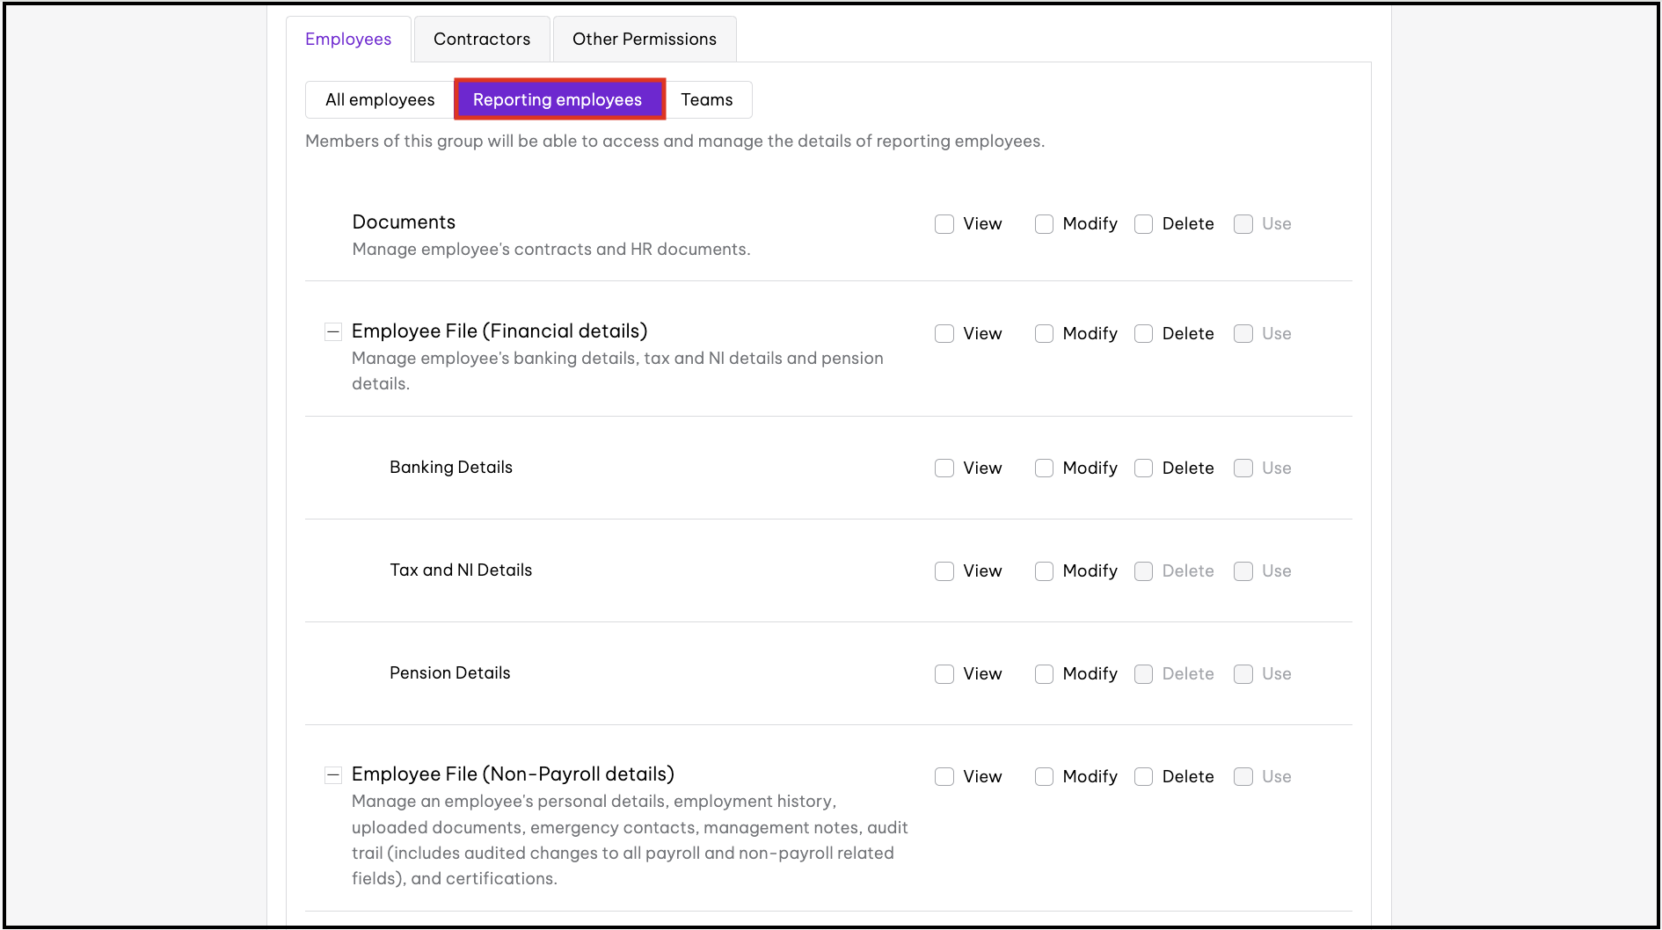
Task: Check View for Tax and NI Details
Action: 944,571
